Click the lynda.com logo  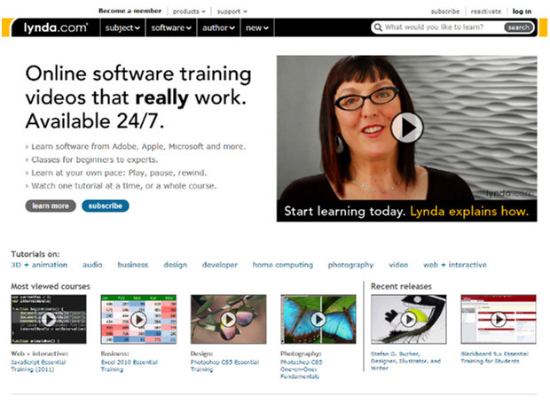[56, 27]
